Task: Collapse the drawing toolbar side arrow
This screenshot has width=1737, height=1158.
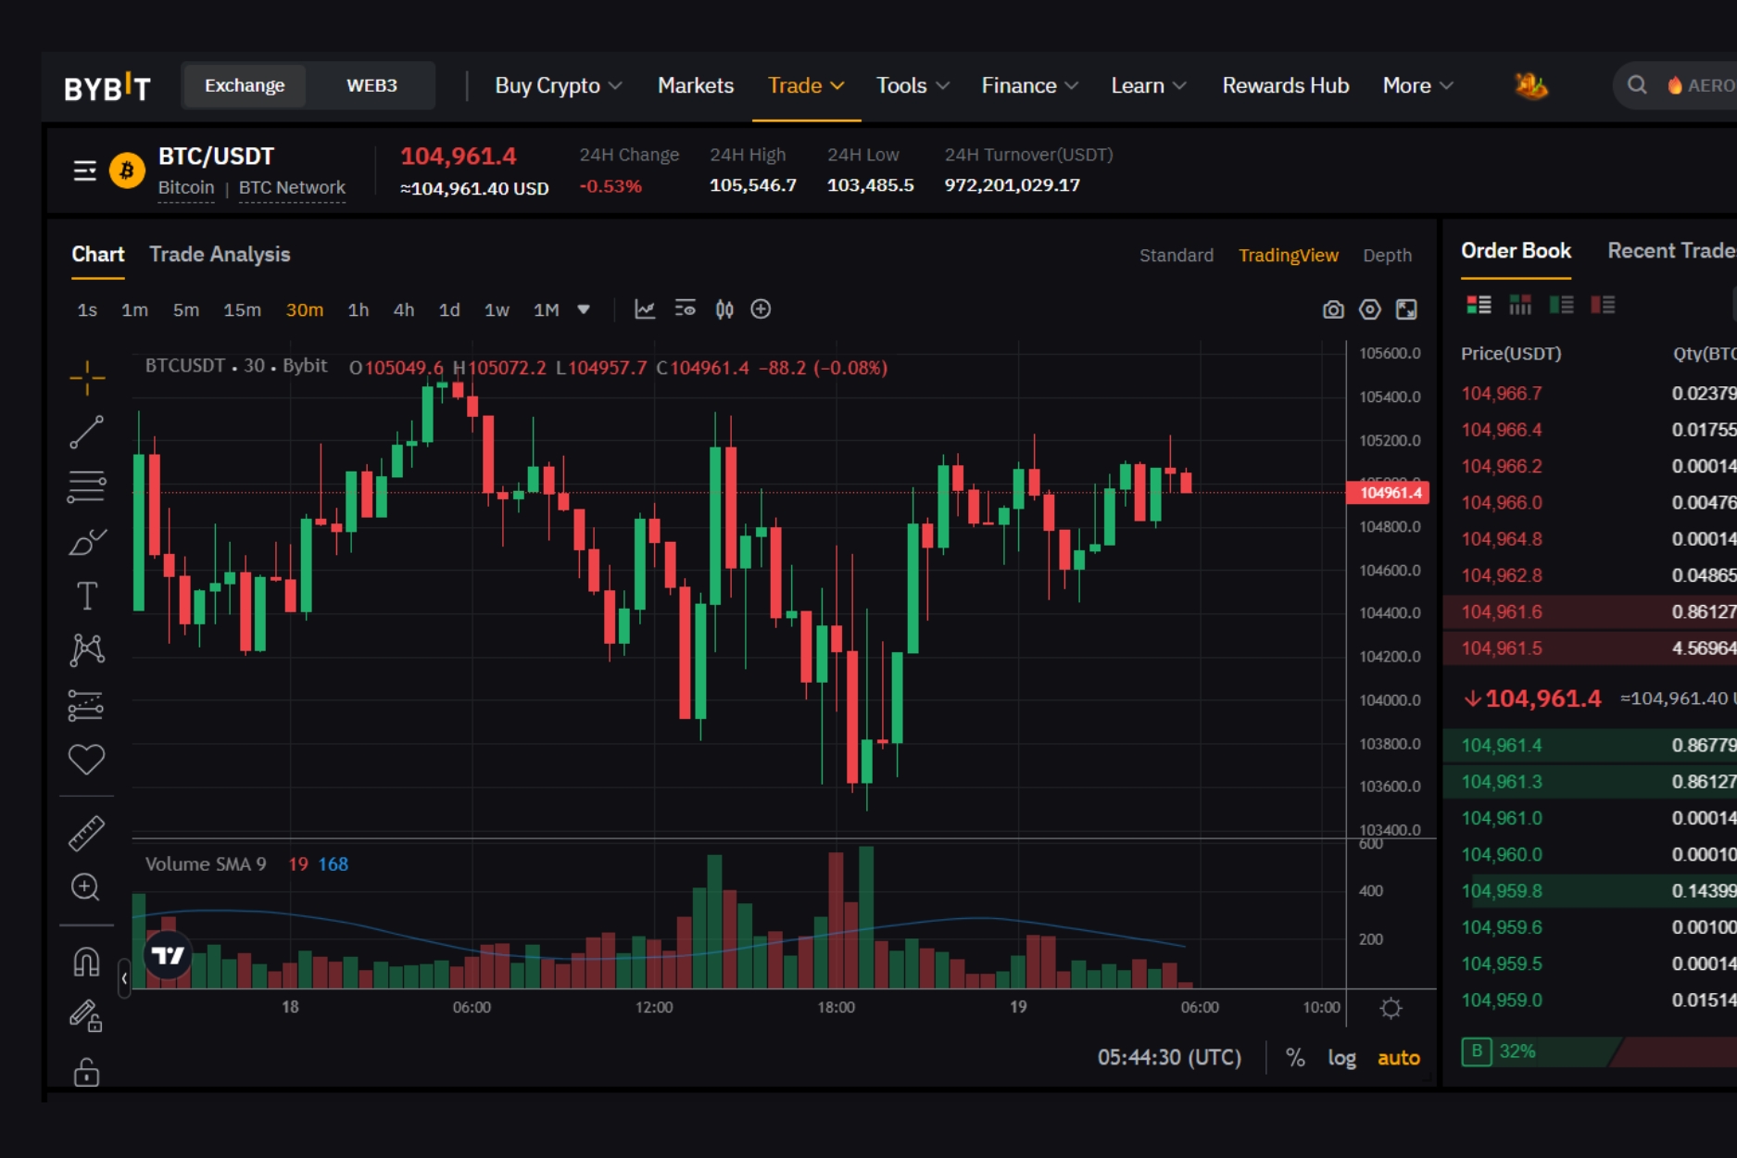Action: (124, 978)
